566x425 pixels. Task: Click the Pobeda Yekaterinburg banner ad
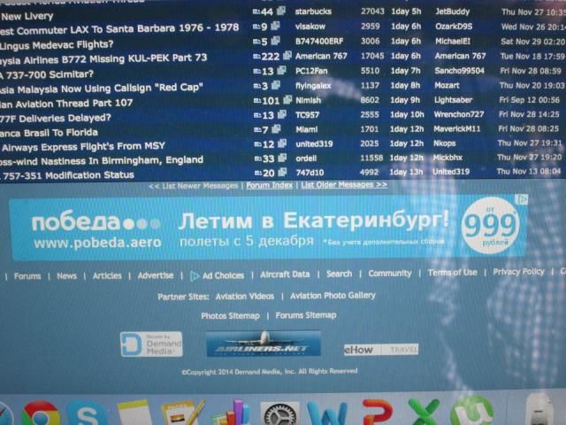pos(268,228)
